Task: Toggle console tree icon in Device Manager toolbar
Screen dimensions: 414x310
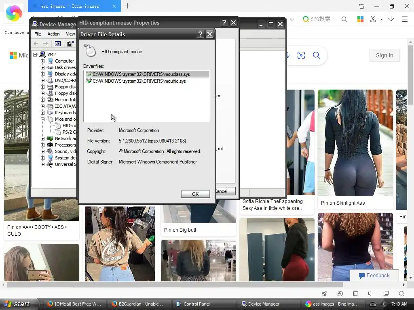Action: [x=57, y=44]
